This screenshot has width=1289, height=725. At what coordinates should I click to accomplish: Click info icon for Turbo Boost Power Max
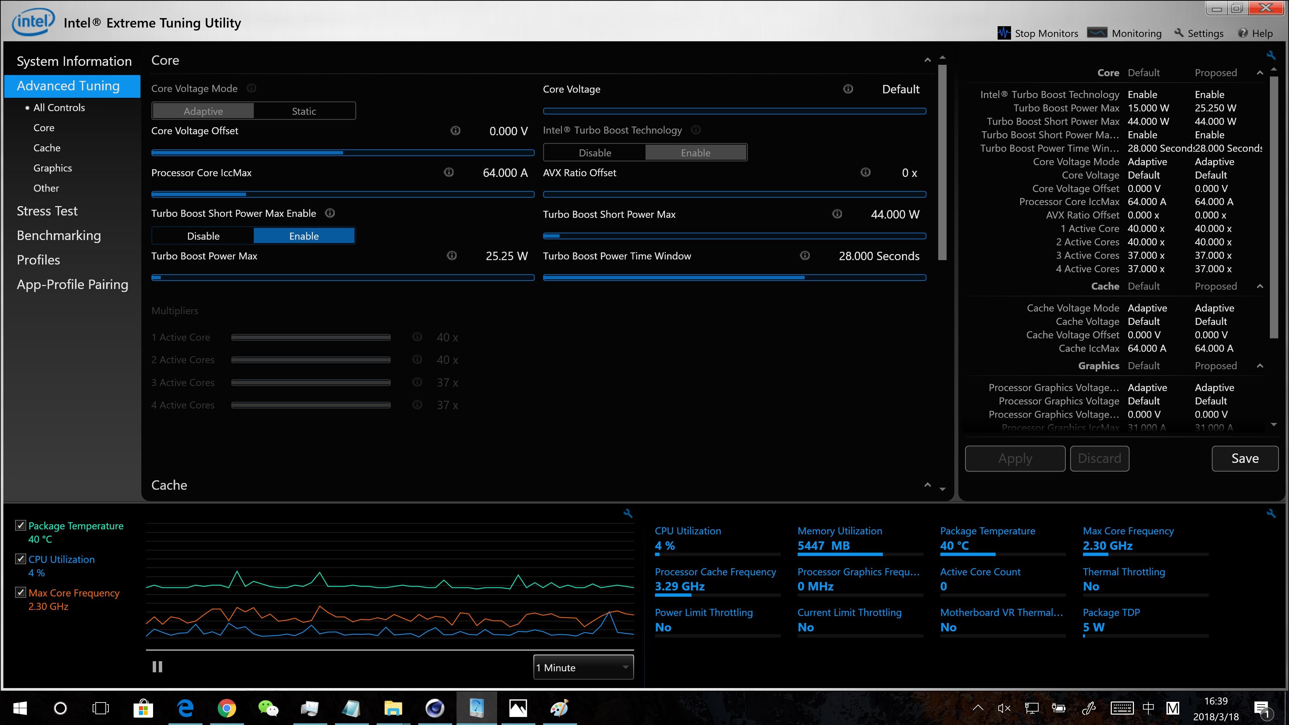coord(452,256)
